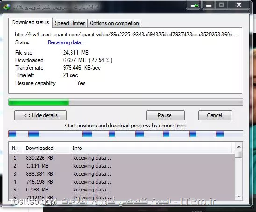Minimize the download window
The height and width of the screenshot is (212, 256).
point(208,6)
